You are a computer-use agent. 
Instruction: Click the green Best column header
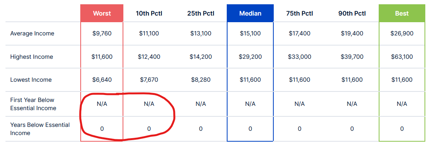402,13
